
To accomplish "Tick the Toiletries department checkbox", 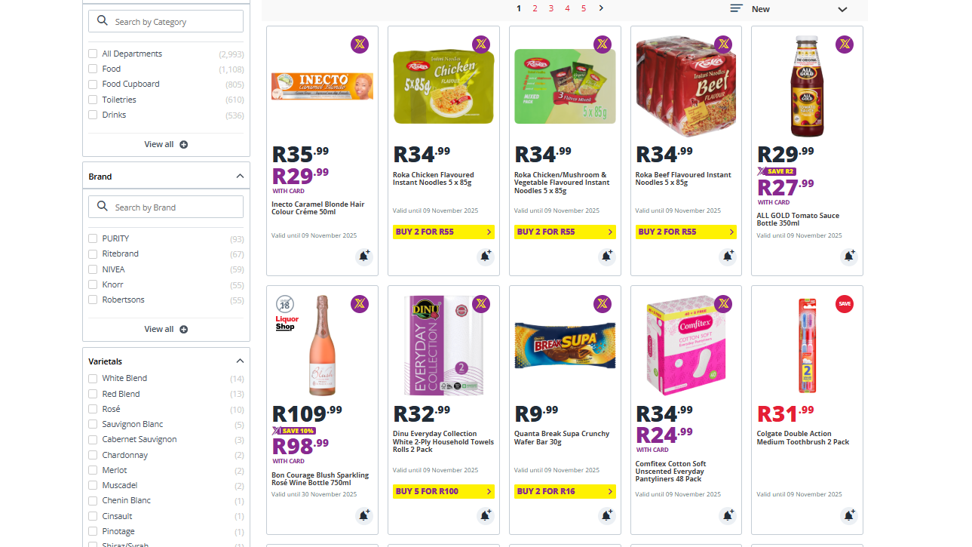I will 93,100.
